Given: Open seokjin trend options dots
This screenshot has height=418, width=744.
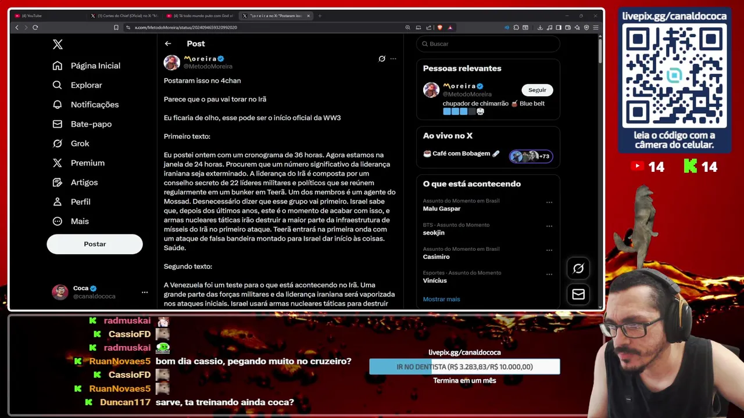Looking at the screenshot, I should [549, 226].
